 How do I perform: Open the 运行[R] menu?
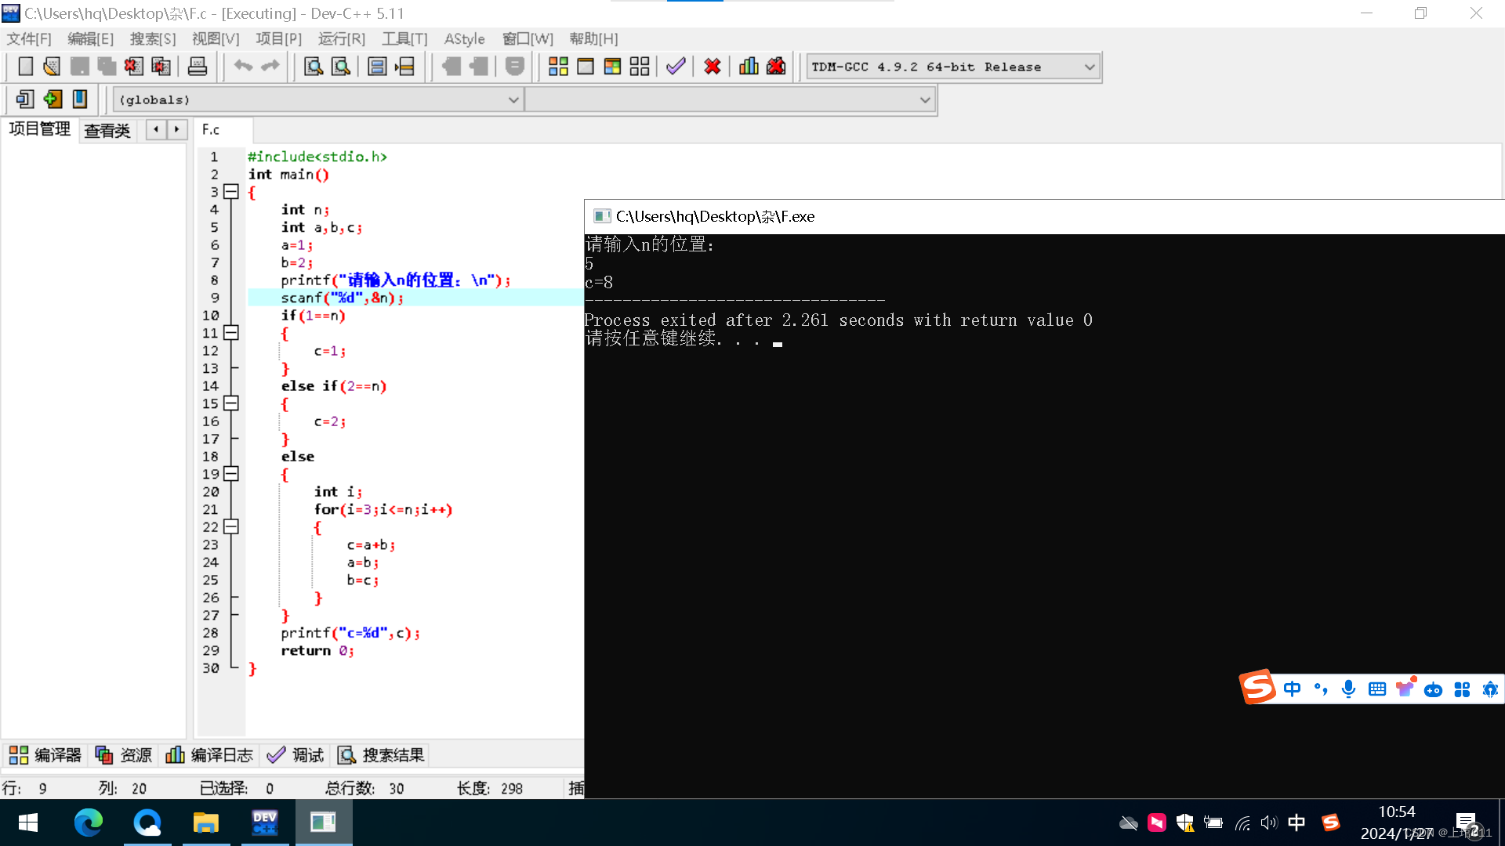pyautogui.click(x=341, y=38)
